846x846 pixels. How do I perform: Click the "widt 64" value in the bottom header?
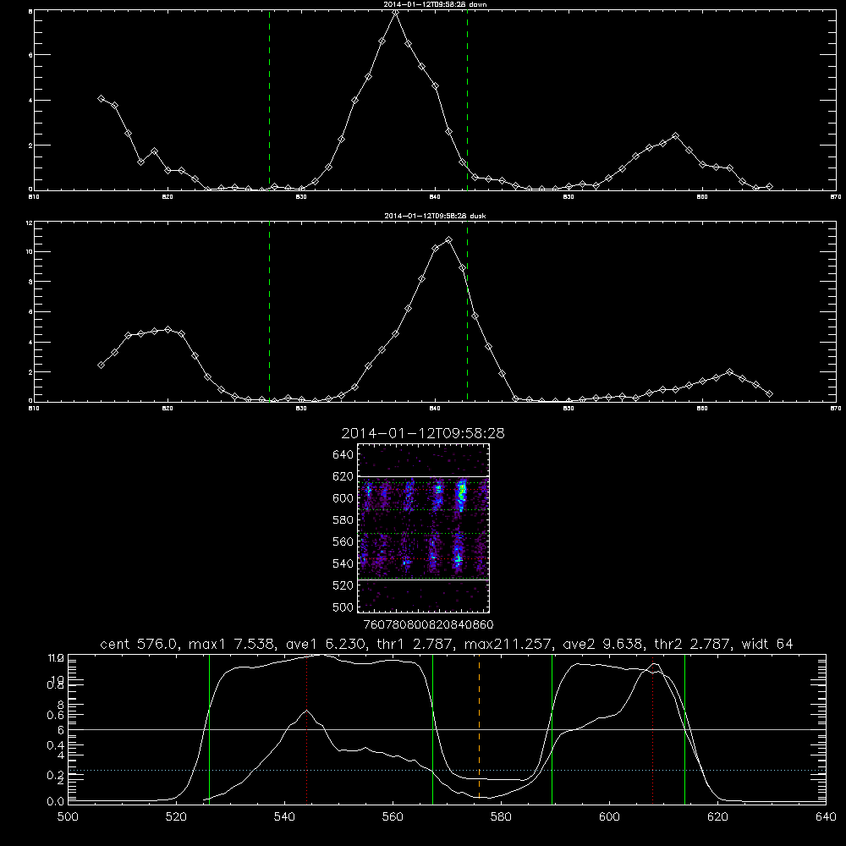[x=767, y=644]
